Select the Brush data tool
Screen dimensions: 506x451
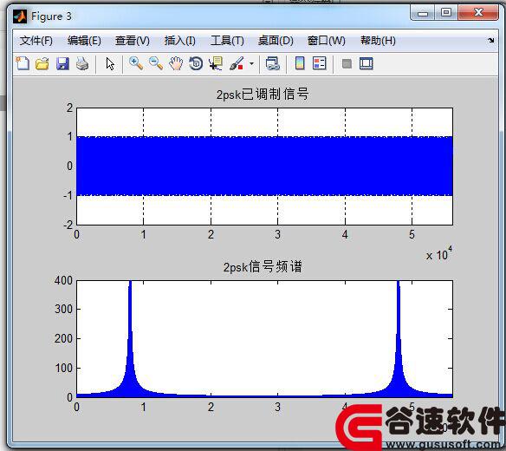(x=237, y=63)
